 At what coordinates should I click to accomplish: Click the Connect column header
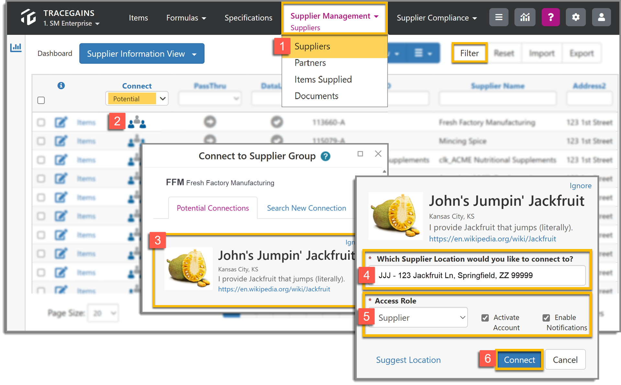point(137,86)
